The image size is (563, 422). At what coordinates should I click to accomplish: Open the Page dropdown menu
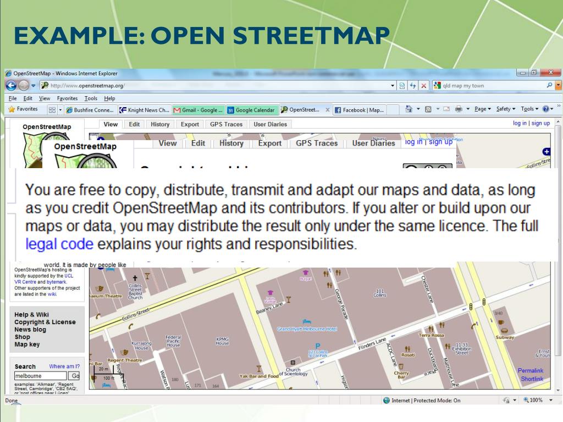[482, 109]
